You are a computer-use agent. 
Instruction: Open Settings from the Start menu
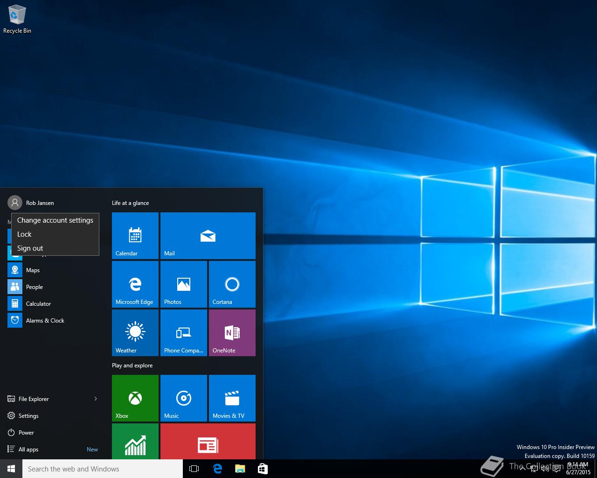tap(53, 415)
